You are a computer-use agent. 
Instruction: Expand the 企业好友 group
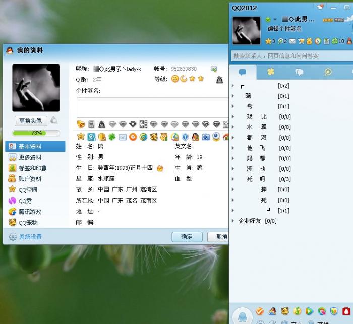233,221
